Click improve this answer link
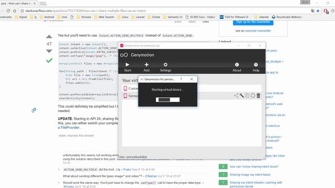The image size is (335, 188). click(81, 136)
